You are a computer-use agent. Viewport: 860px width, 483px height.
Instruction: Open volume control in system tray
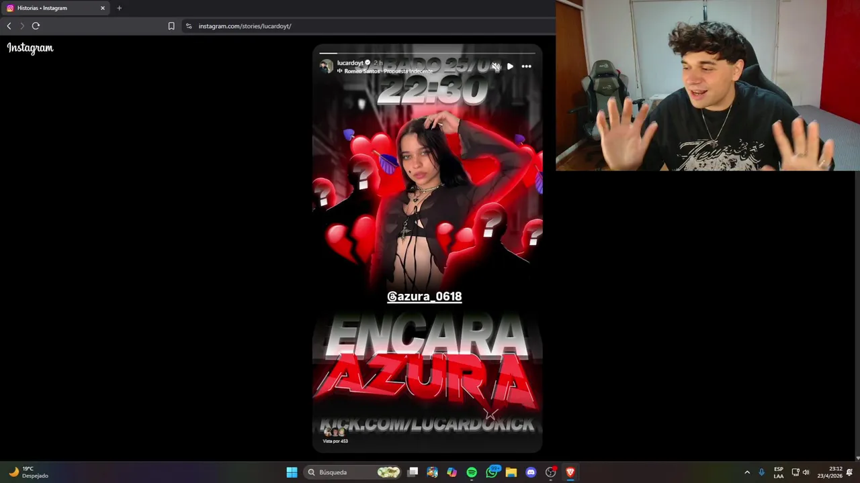(x=806, y=472)
